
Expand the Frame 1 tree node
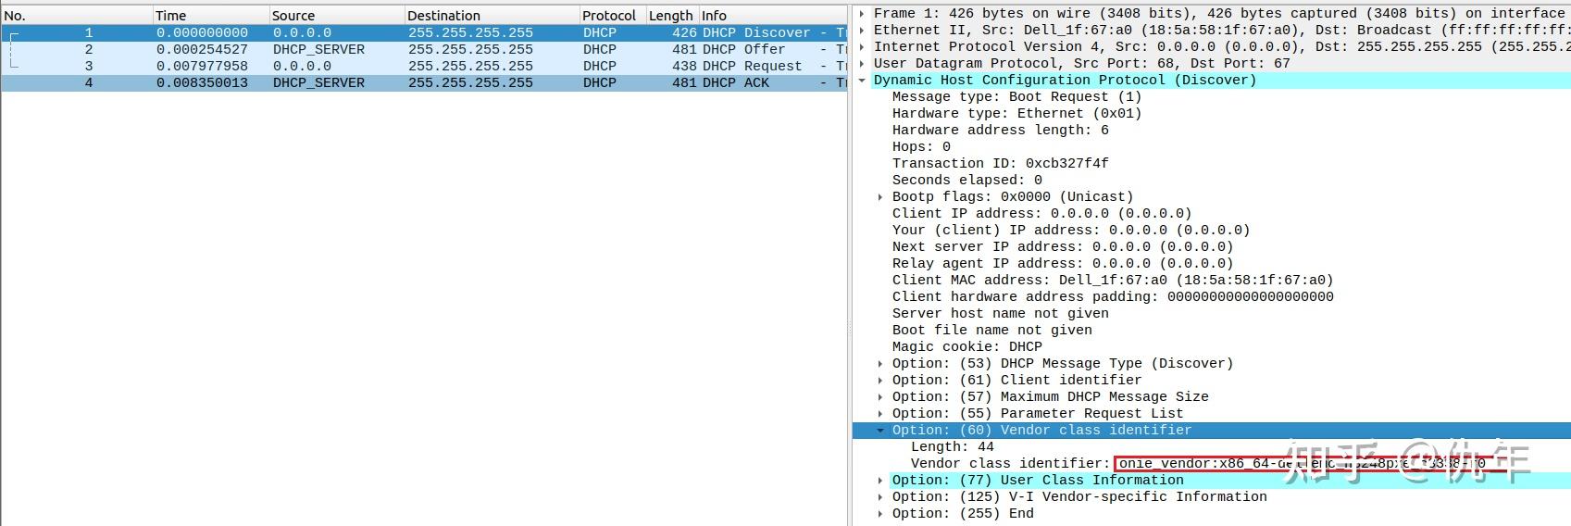point(863,14)
